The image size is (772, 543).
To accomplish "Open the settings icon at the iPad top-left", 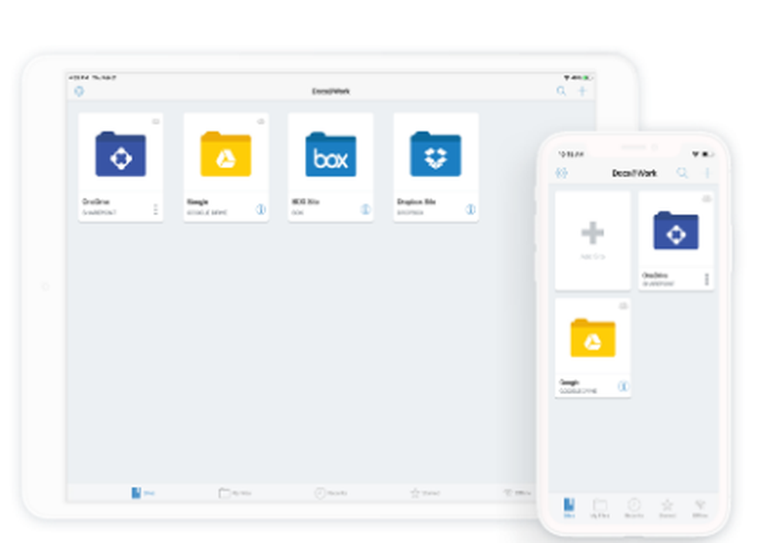I will click(79, 91).
